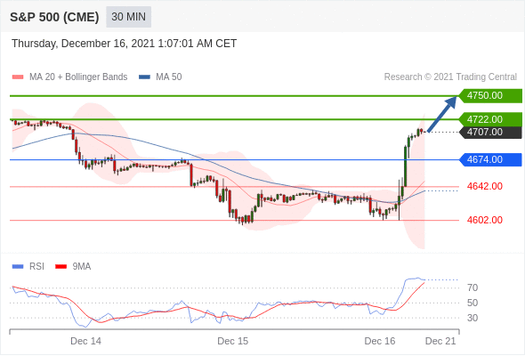Select the red 4642.00 support label

coord(484,186)
